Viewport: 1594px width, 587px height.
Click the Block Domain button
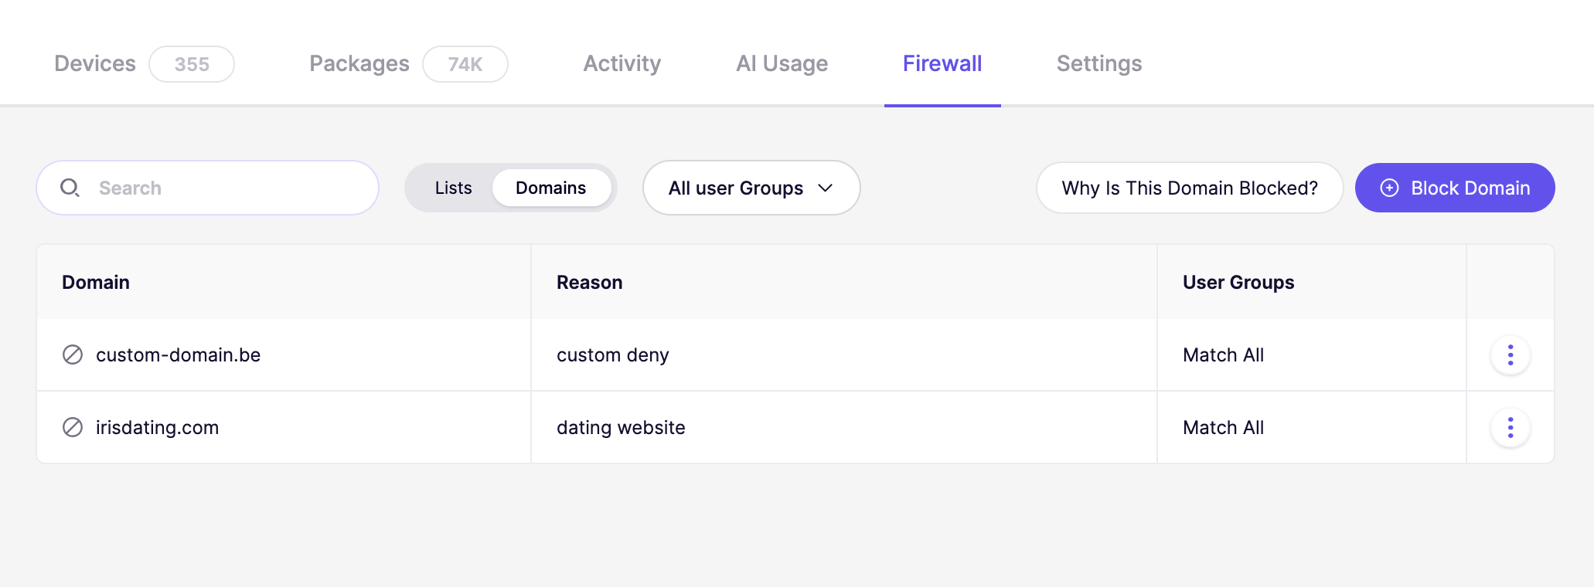click(1455, 188)
